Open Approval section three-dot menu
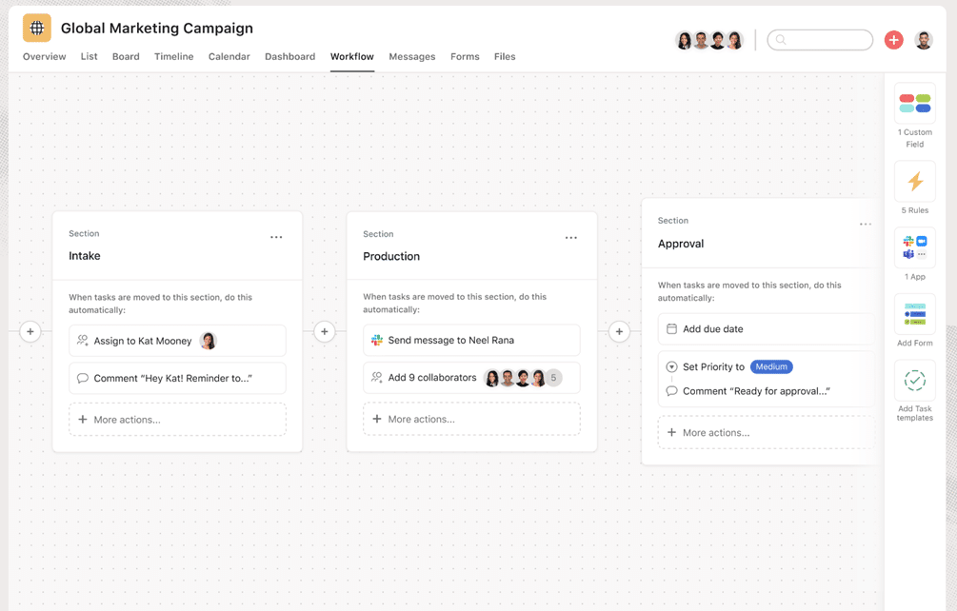 click(x=865, y=225)
